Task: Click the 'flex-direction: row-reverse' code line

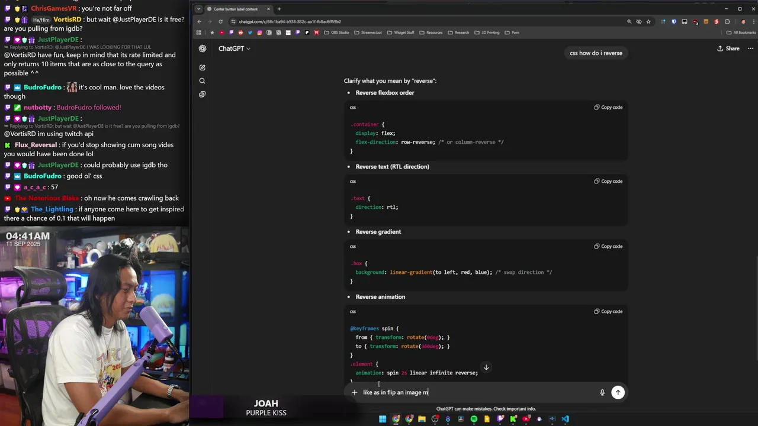Action: click(x=429, y=142)
